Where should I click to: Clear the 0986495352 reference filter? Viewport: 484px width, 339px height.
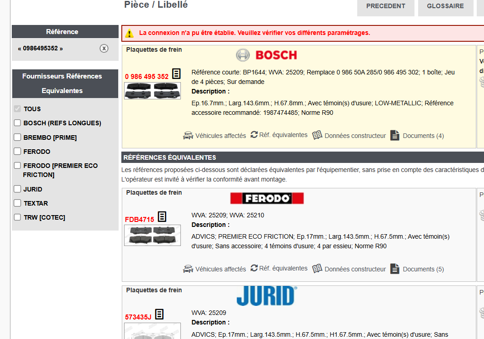[104, 49]
